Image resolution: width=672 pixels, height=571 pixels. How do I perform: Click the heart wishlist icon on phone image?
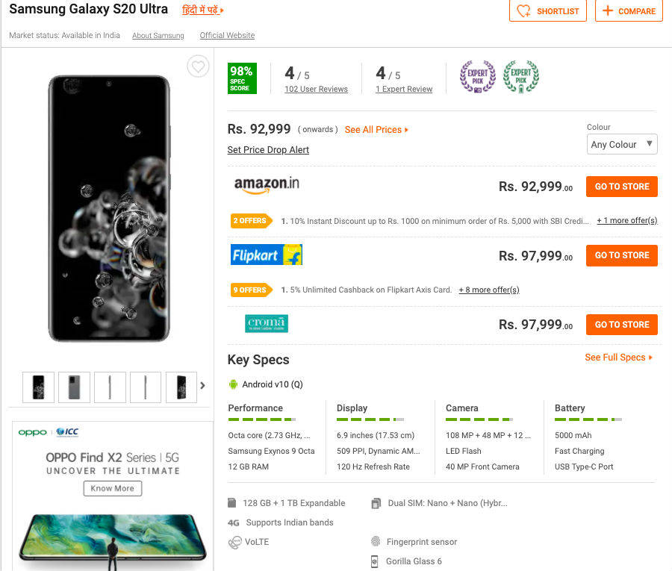pyautogui.click(x=198, y=66)
